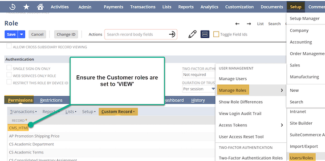Select the Lists permissions subtab
This screenshot has width=325, height=161.
[x=70, y=111]
